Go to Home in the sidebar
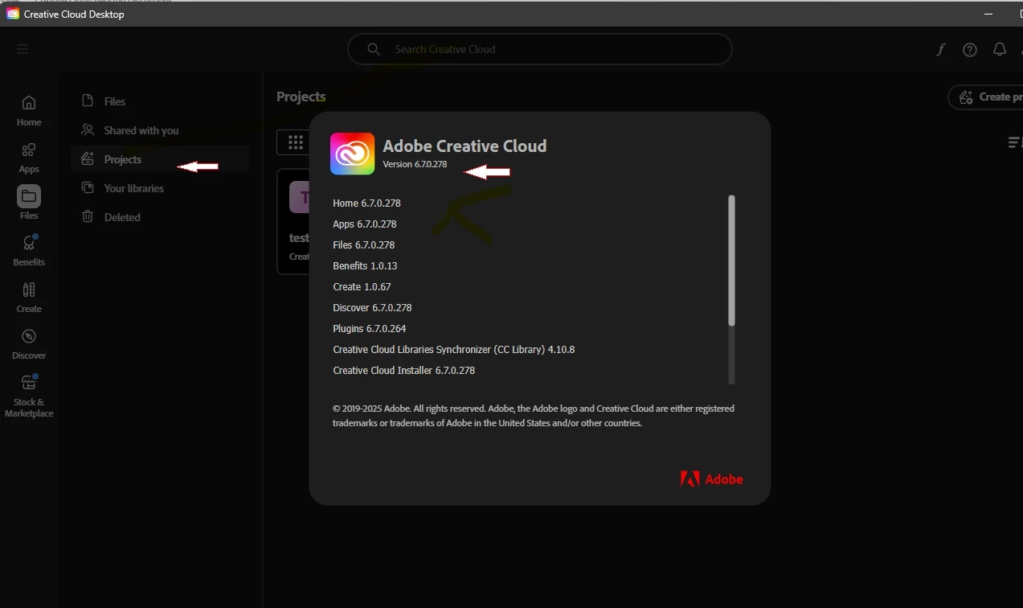 coord(29,111)
